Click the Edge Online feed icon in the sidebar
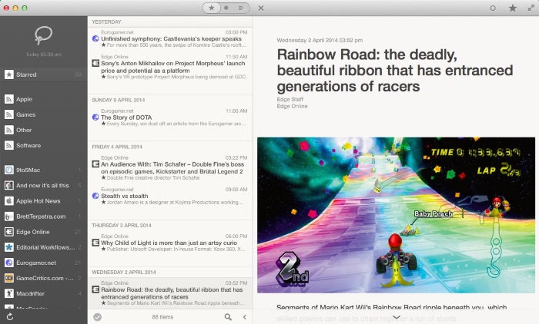 click(9, 232)
